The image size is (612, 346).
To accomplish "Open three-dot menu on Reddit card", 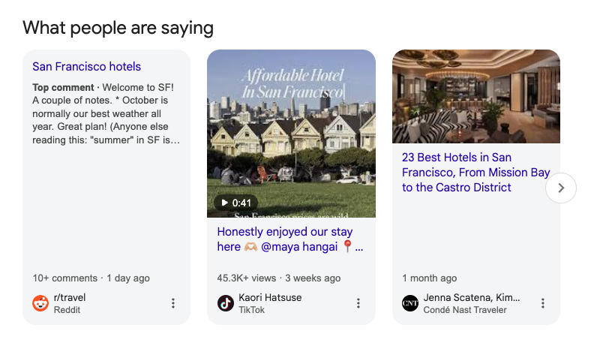I will 173,303.
